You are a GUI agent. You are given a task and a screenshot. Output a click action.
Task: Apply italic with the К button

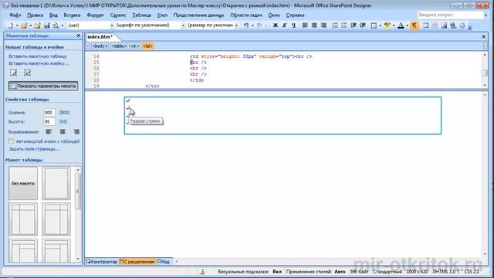pyautogui.click(x=285, y=25)
